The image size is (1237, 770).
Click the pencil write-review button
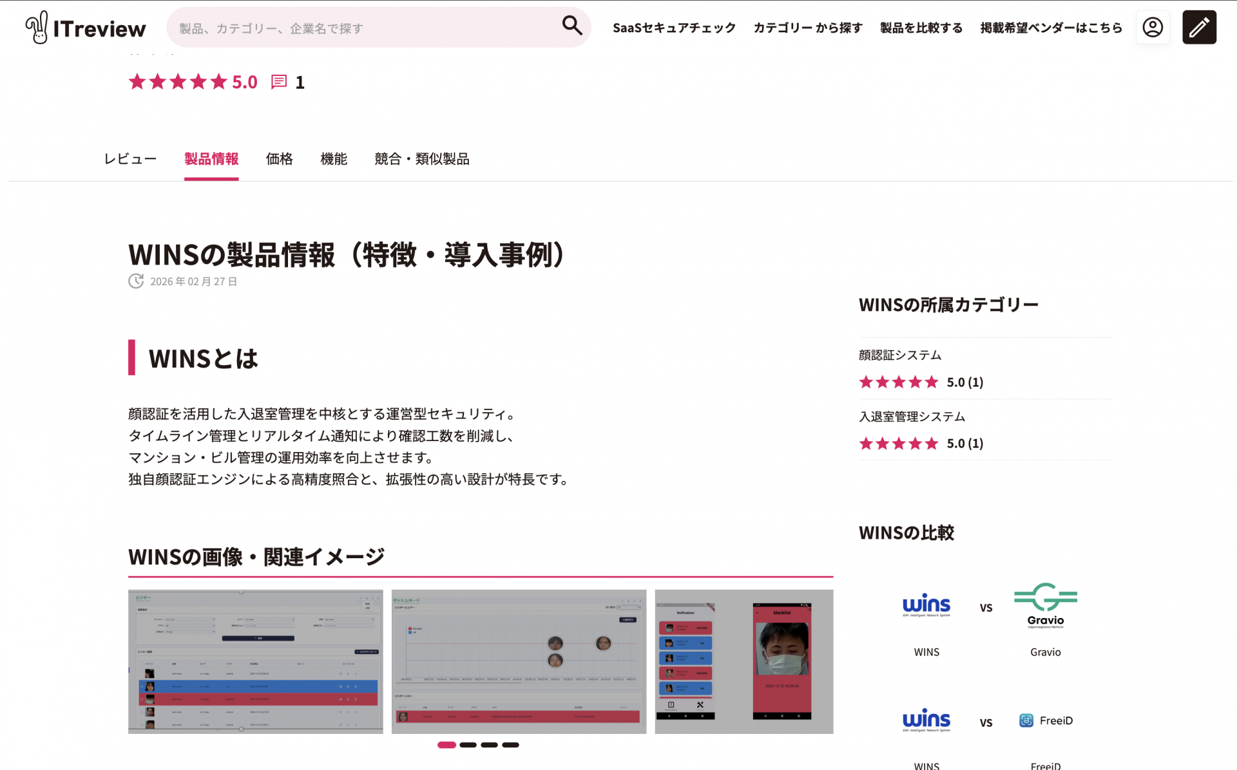(x=1199, y=27)
